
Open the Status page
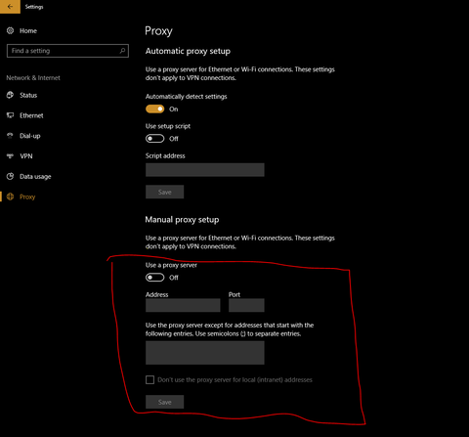(28, 95)
